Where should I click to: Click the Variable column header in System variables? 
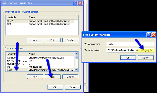click(x=16, y=54)
